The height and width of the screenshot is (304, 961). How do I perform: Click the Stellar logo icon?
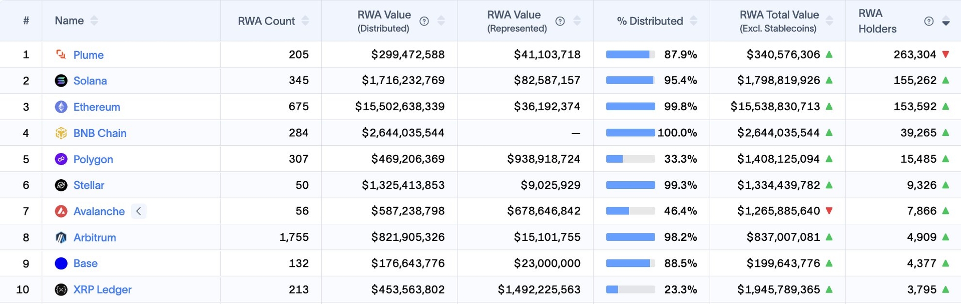tap(61, 185)
